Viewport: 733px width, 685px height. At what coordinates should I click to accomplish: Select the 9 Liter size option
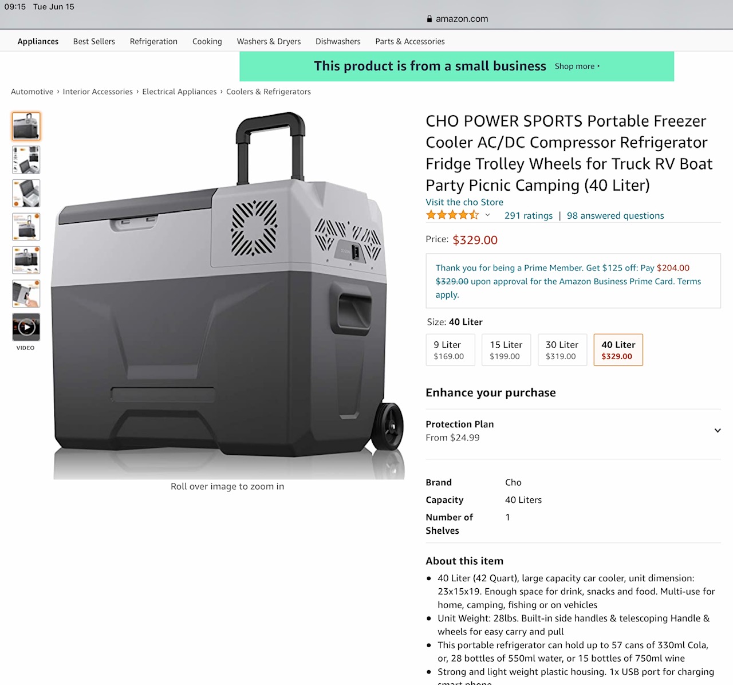tap(451, 350)
